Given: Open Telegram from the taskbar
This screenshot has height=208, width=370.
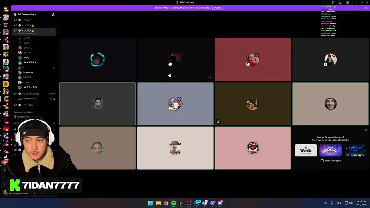Looking at the screenshot, I should [212, 203].
